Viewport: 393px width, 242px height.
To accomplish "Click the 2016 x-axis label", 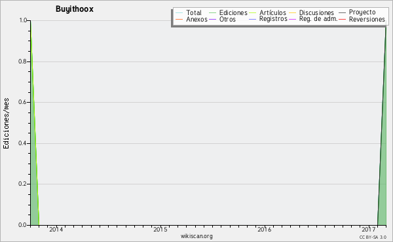I will (x=265, y=229).
